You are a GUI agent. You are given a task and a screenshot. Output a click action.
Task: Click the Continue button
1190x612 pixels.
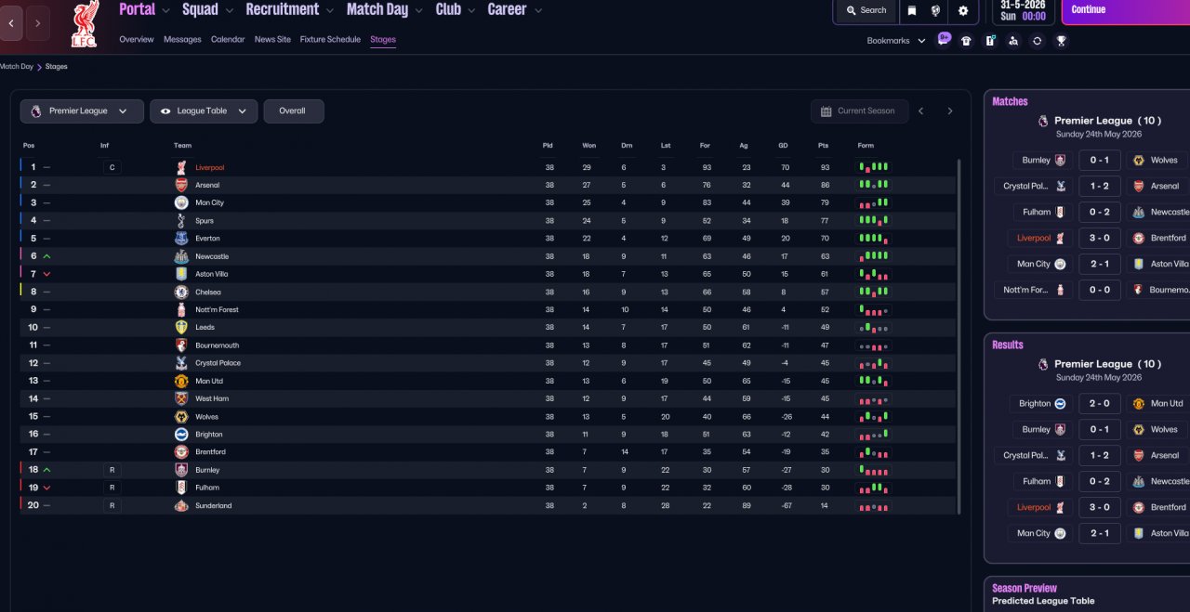click(x=1126, y=11)
